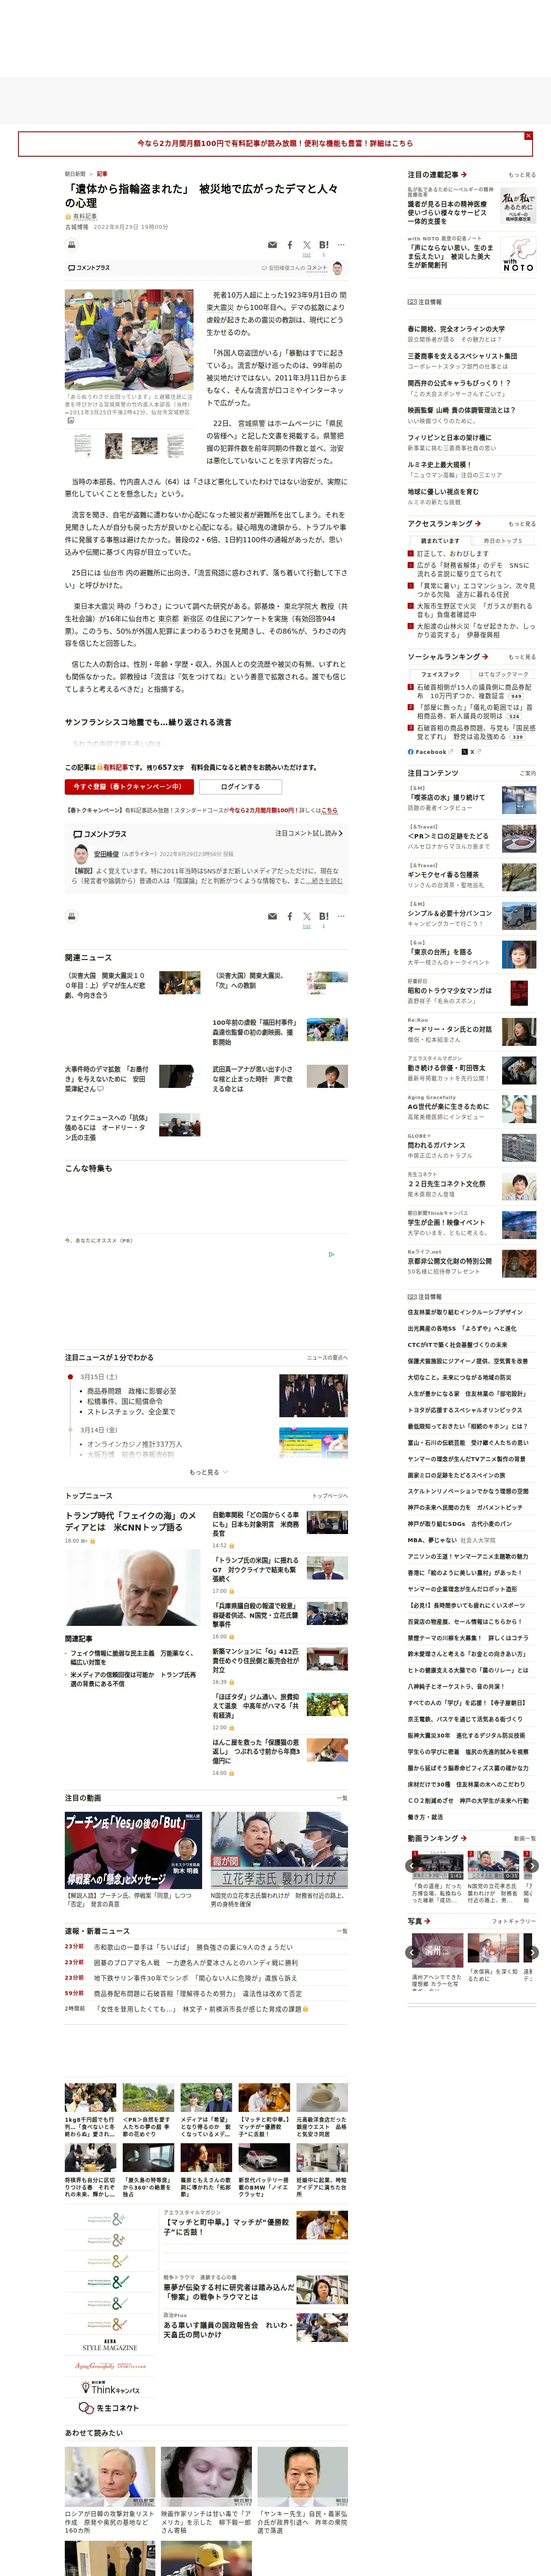The width and height of the screenshot is (551, 2576).
Task: Click もっと見る beside 注目の連載記事
Action: point(522,175)
